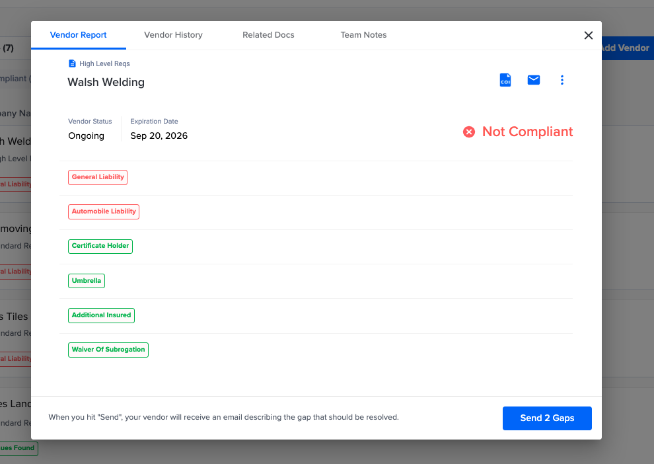Viewport: 654px width, 464px height.
Task: Select the Waiver Of Subrogation tag
Action: point(108,350)
